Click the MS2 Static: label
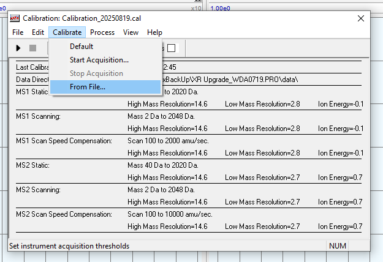383x262 pixels. tap(32, 165)
